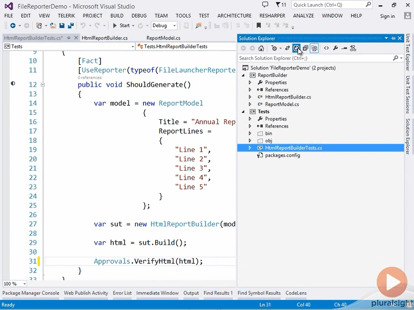
Task: Click the pin icon on HtmlReportBuilderTests.cs tab
Action: point(69,38)
